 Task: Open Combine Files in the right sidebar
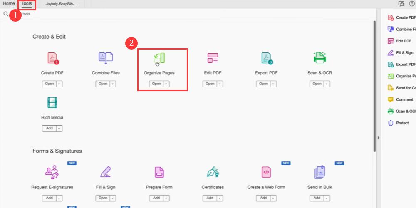coord(402,29)
